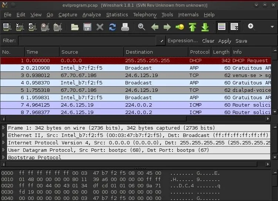
Task: Select packet 2 at time 0.210908
Action: (x=135, y=68)
